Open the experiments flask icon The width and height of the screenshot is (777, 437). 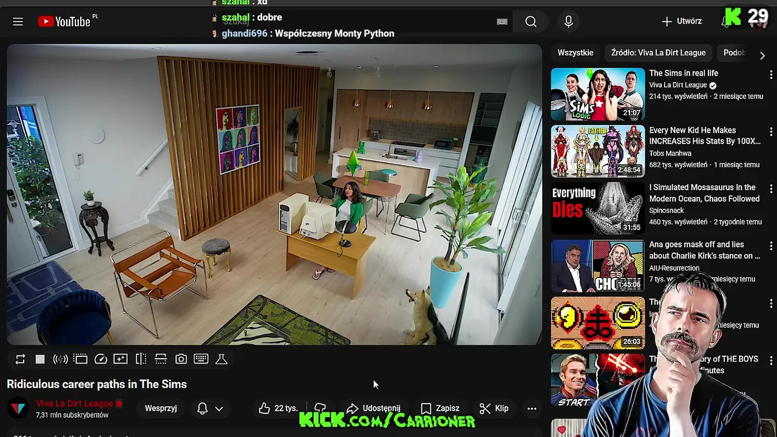coord(222,359)
